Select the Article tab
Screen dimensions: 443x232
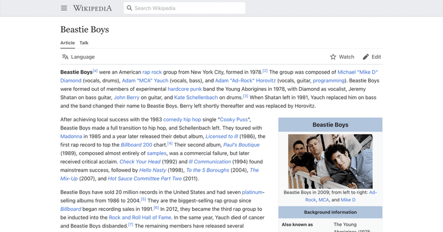[68, 43]
